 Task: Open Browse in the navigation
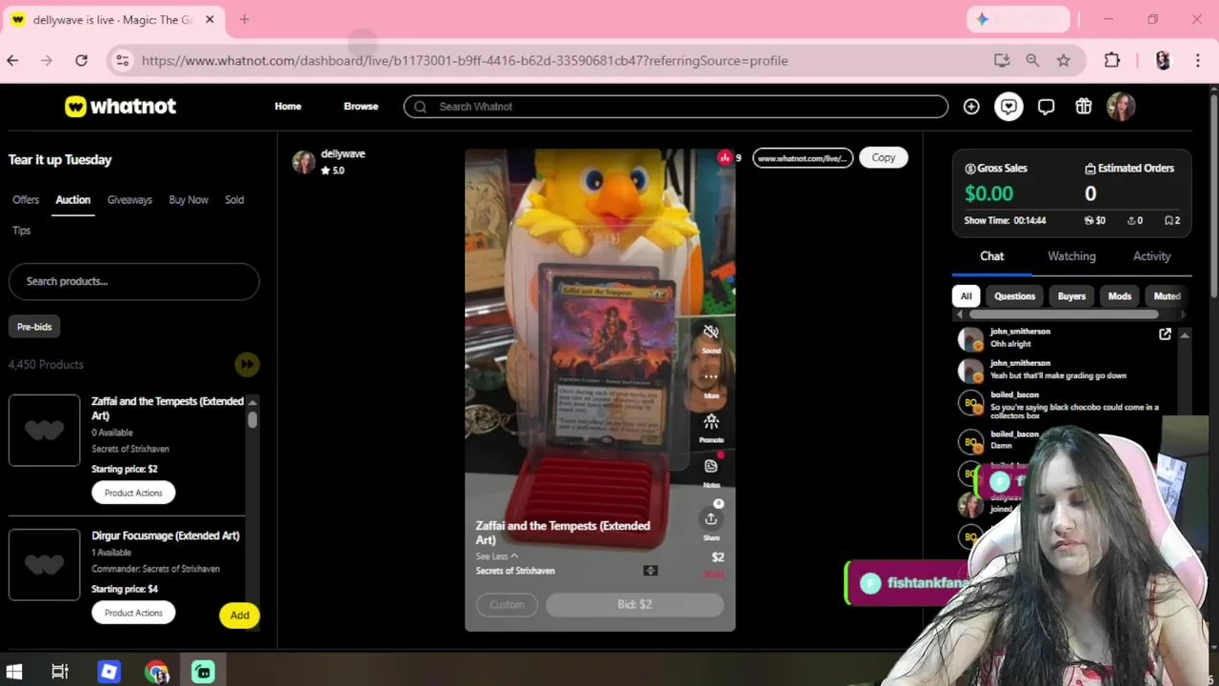click(x=361, y=107)
